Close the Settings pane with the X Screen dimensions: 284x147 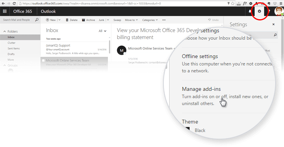pyautogui.click(x=274, y=24)
